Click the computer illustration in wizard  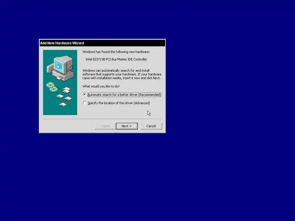[x=60, y=68]
